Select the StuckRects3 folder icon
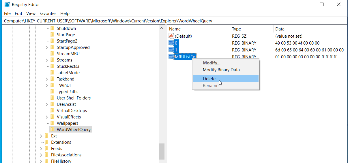 (x=52, y=66)
